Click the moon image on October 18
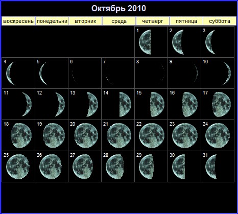 [x=21, y=135]
